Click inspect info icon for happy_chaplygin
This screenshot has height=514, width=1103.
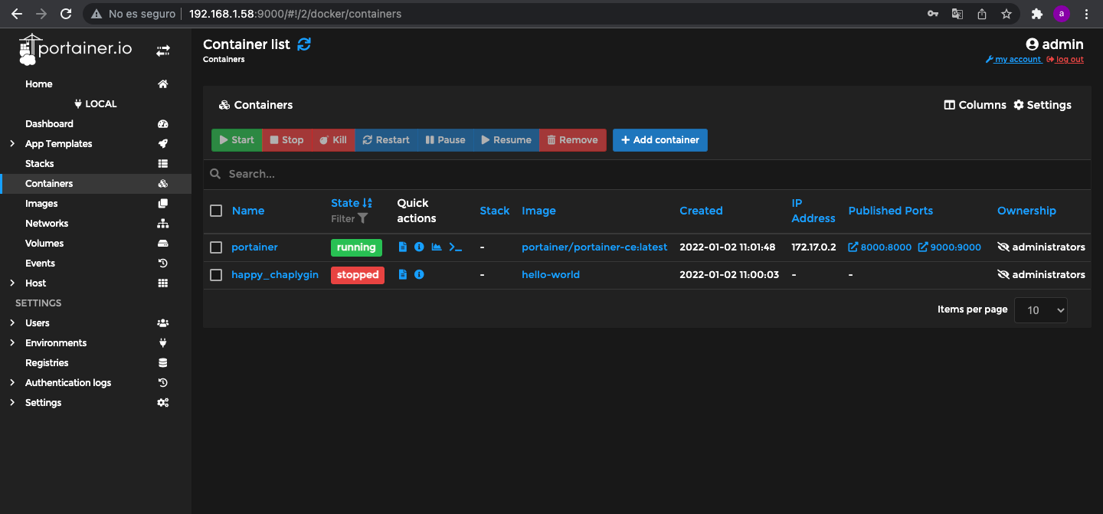click(419, 275)
